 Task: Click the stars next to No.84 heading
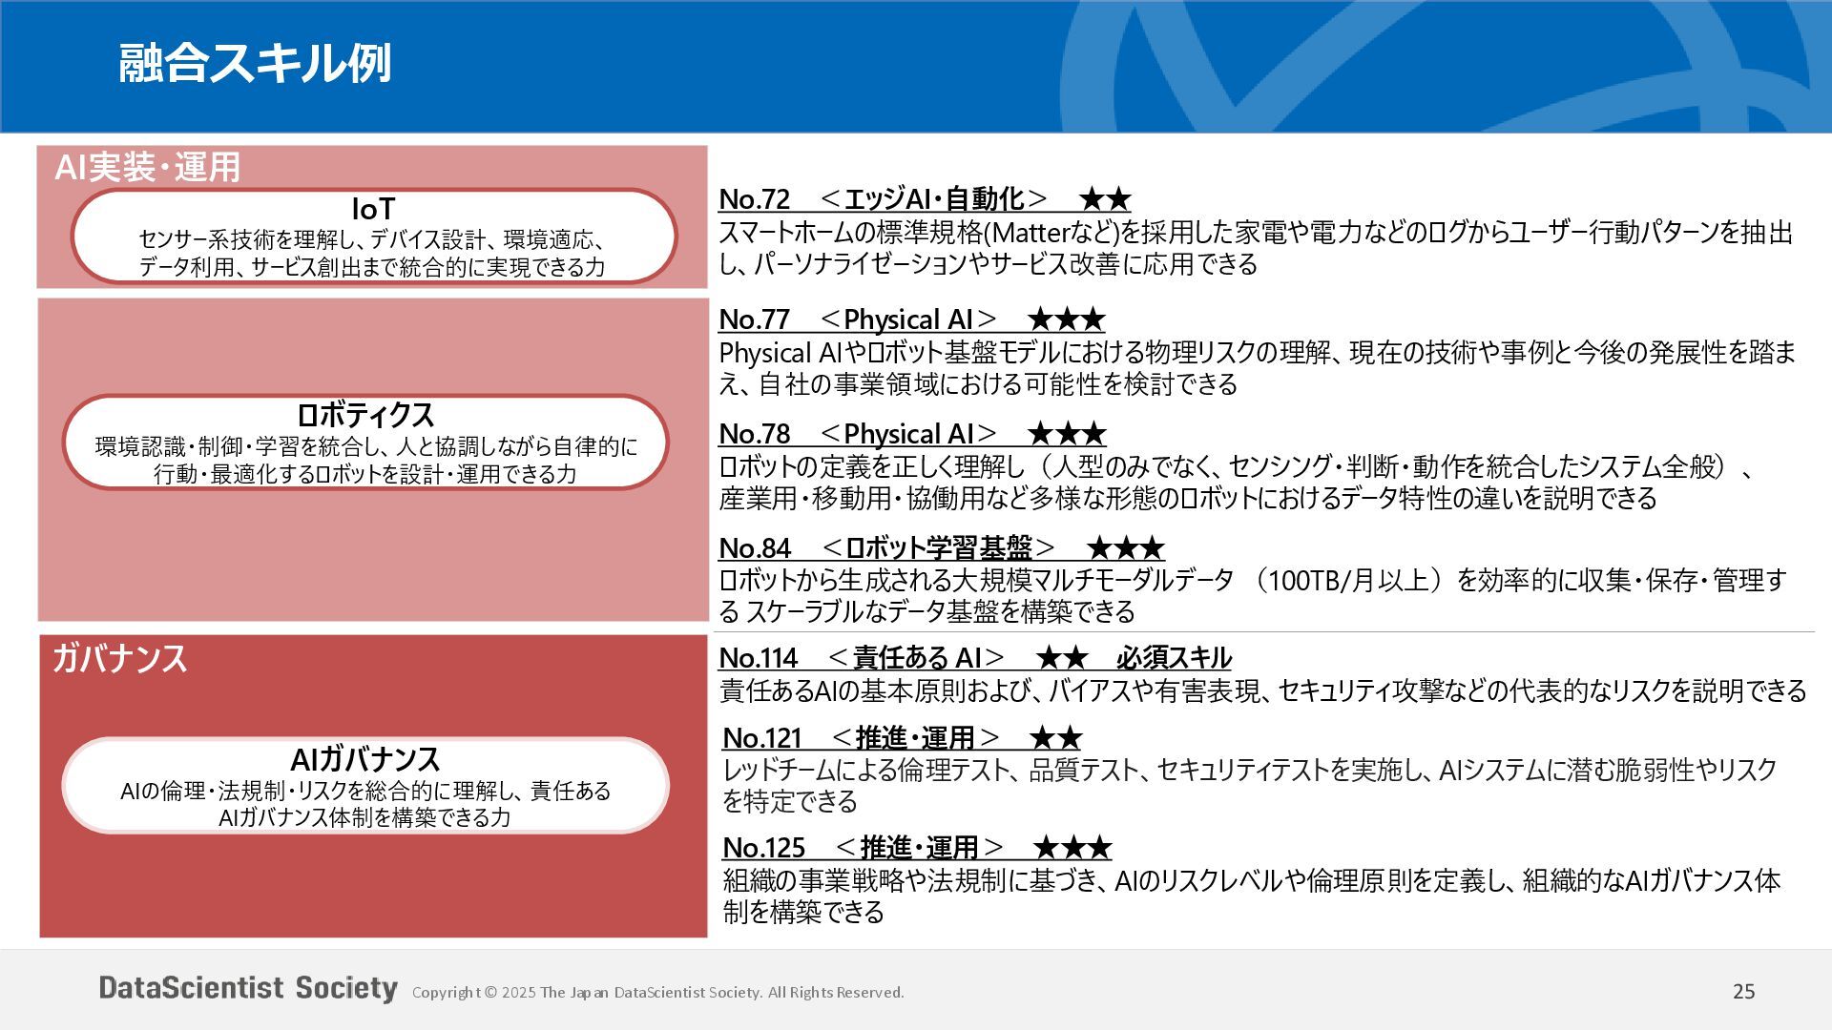click(1126, 548)
